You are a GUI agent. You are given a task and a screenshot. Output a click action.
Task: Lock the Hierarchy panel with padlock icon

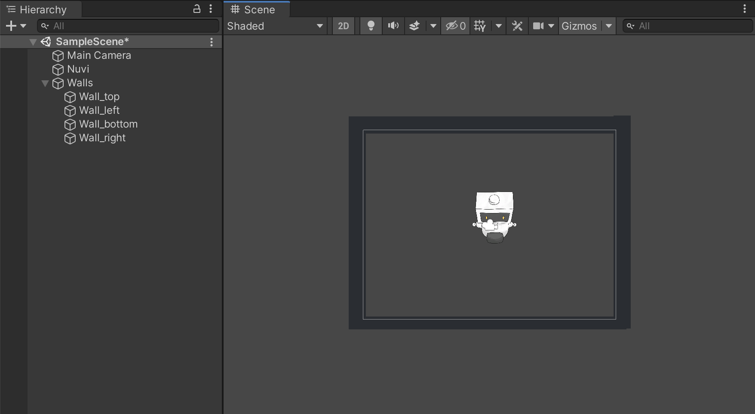(x=196, y=9)
